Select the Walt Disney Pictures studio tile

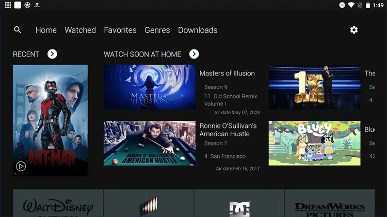pyautogui.click(x=58, y=203)
